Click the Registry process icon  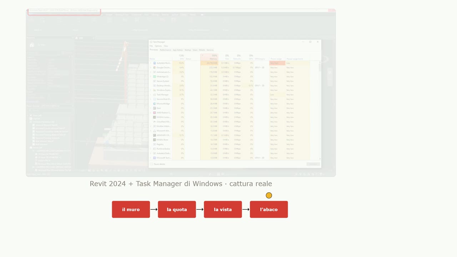click(x=154, y=144)
